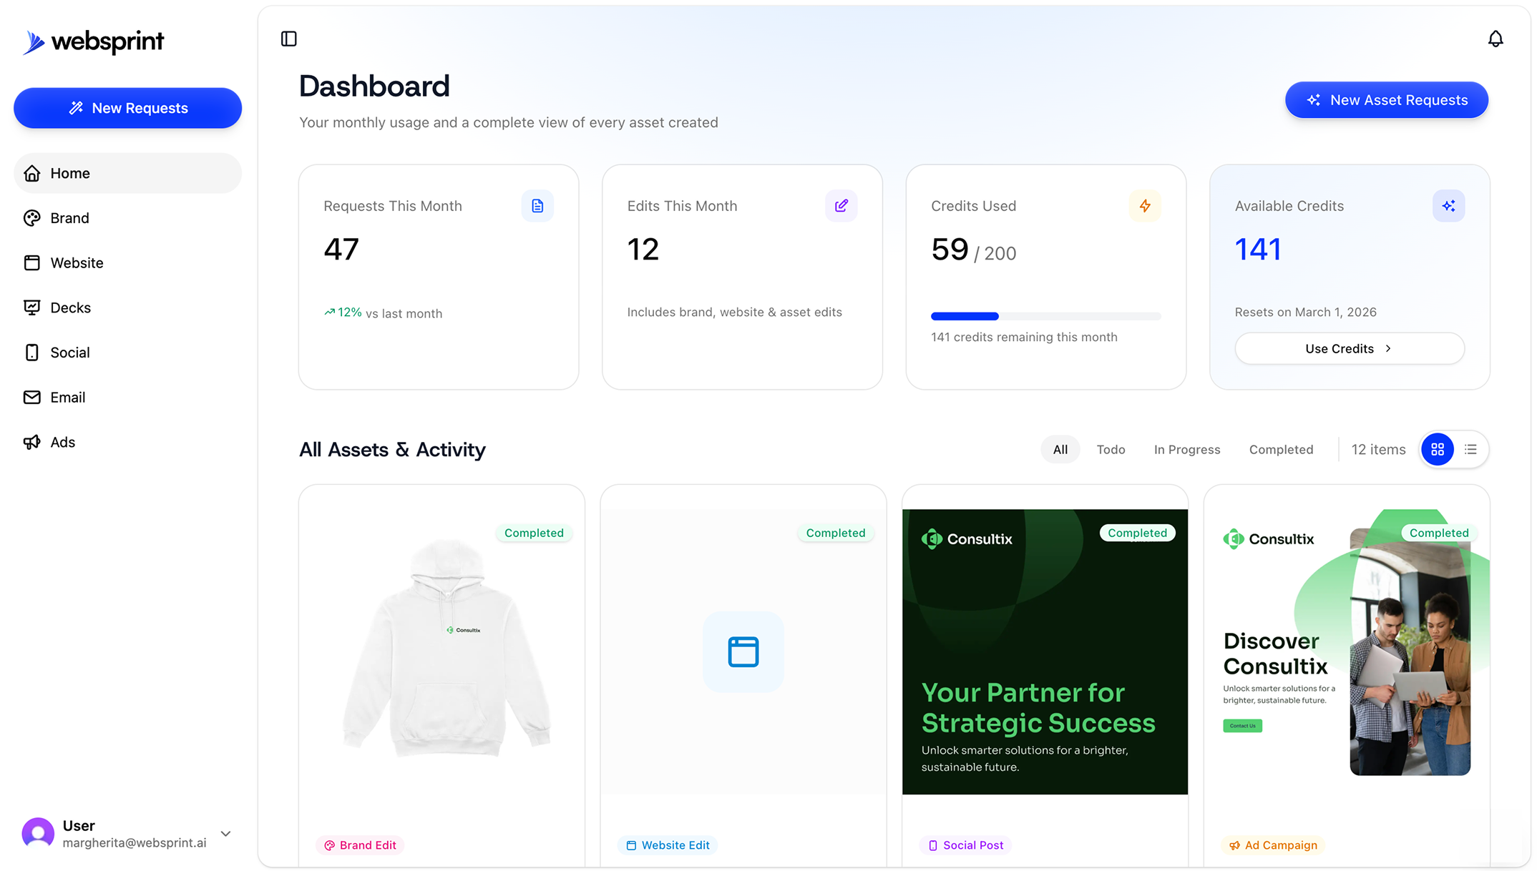Navigate to Decks from the sidebar
Image resolution: width=1537 pixels, height=871 pixels.
(x=71, y=307)
